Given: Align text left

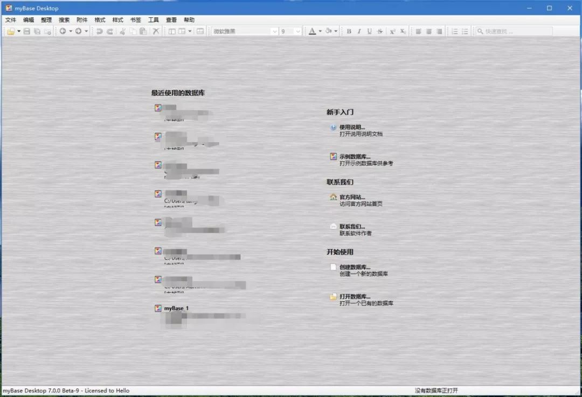Looking at the screenshot, I should click(419, 32).
